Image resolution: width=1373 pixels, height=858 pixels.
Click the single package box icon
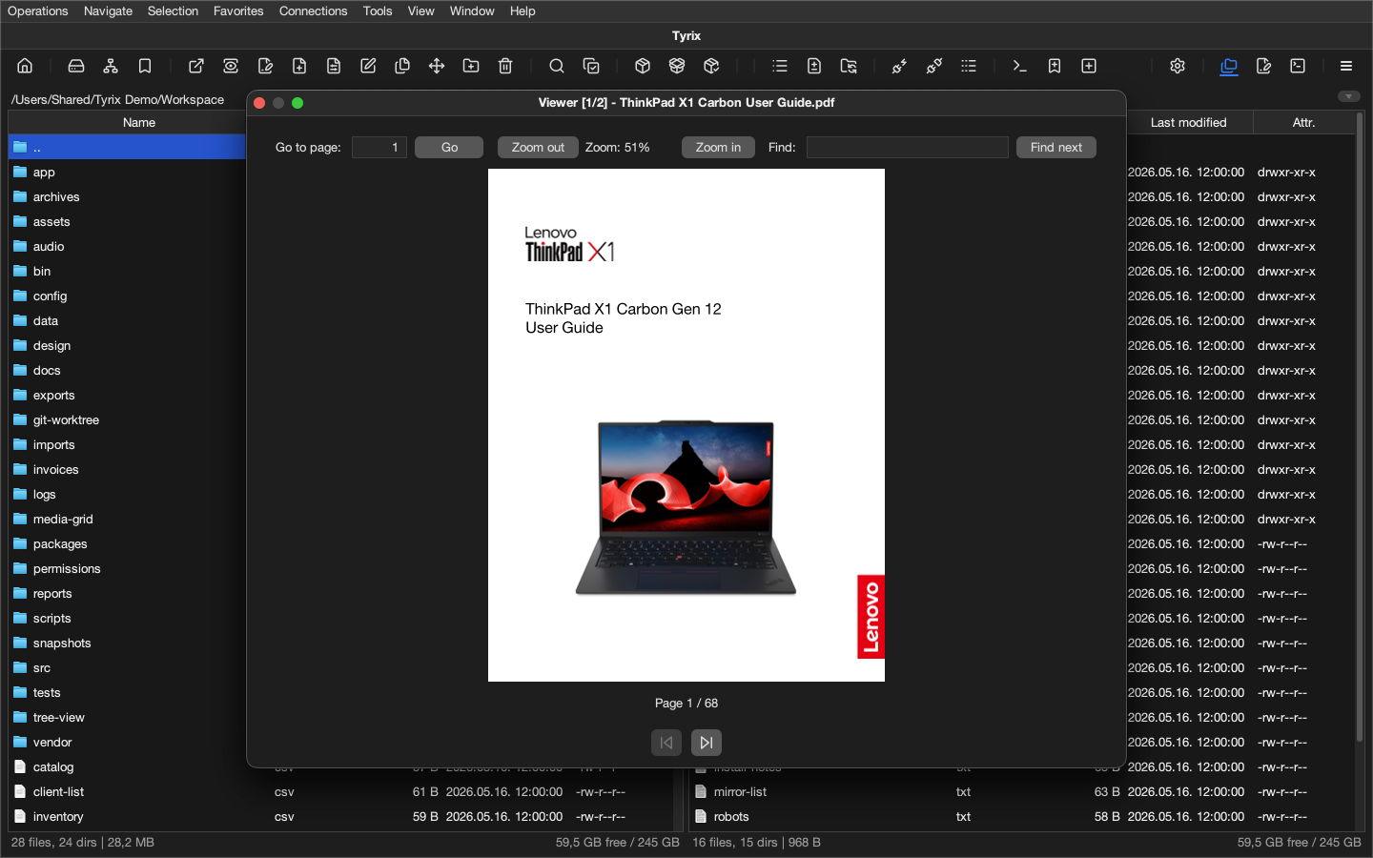point(643,66)
